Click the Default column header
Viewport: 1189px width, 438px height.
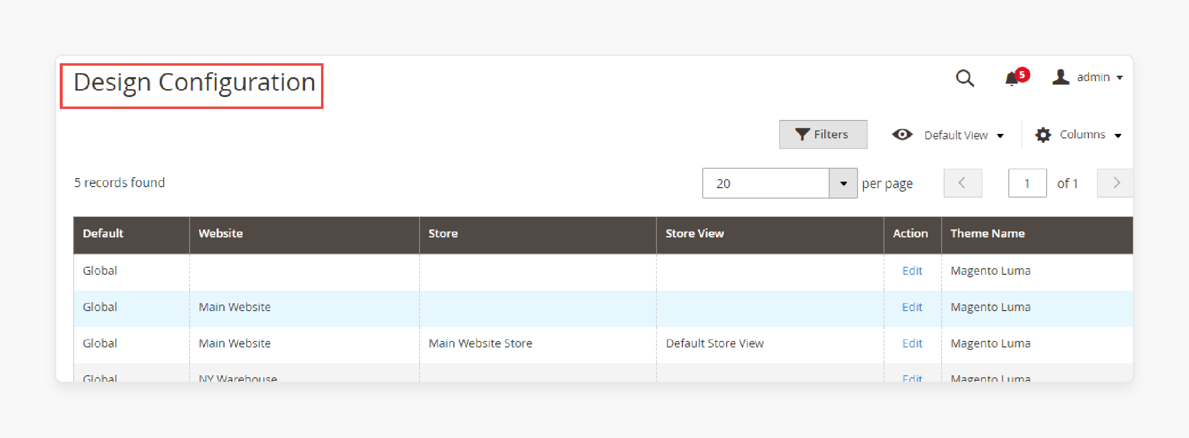(x=131, y=234)
